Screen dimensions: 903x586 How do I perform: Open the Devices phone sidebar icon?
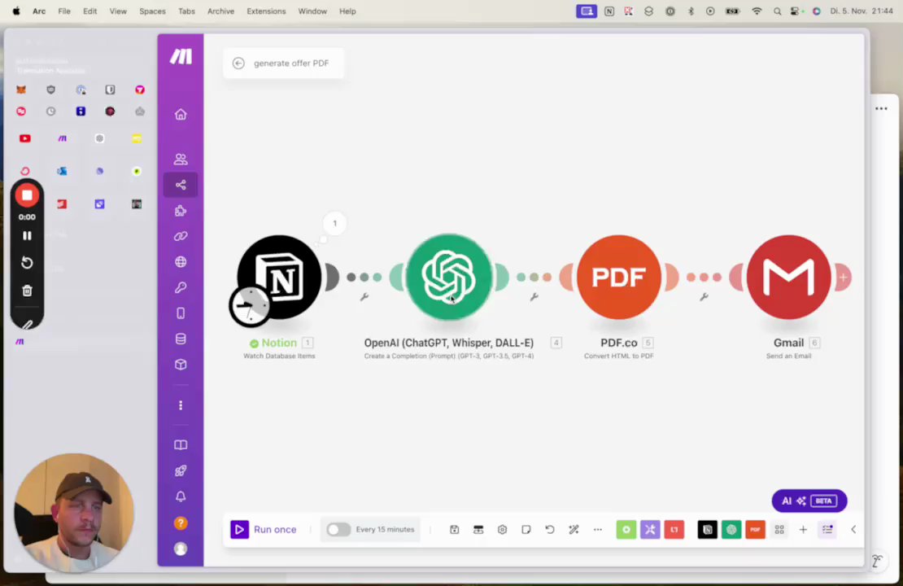click(x=181, y=313)
